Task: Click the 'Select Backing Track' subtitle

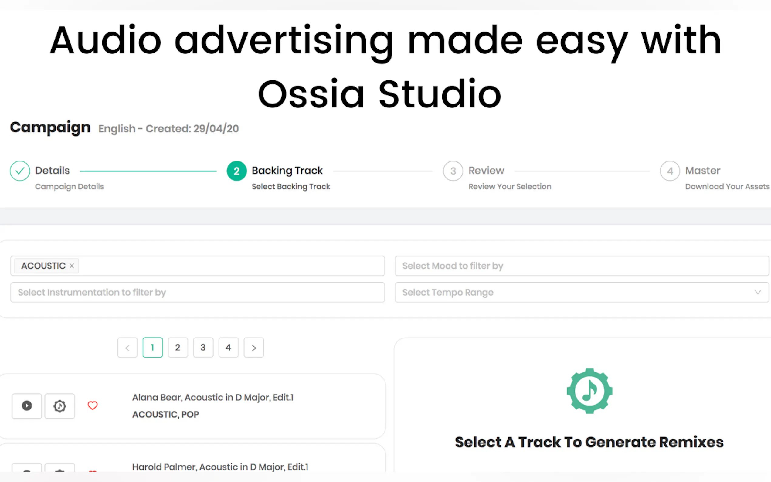Action: pyautogui.click(x=291, y=186)
